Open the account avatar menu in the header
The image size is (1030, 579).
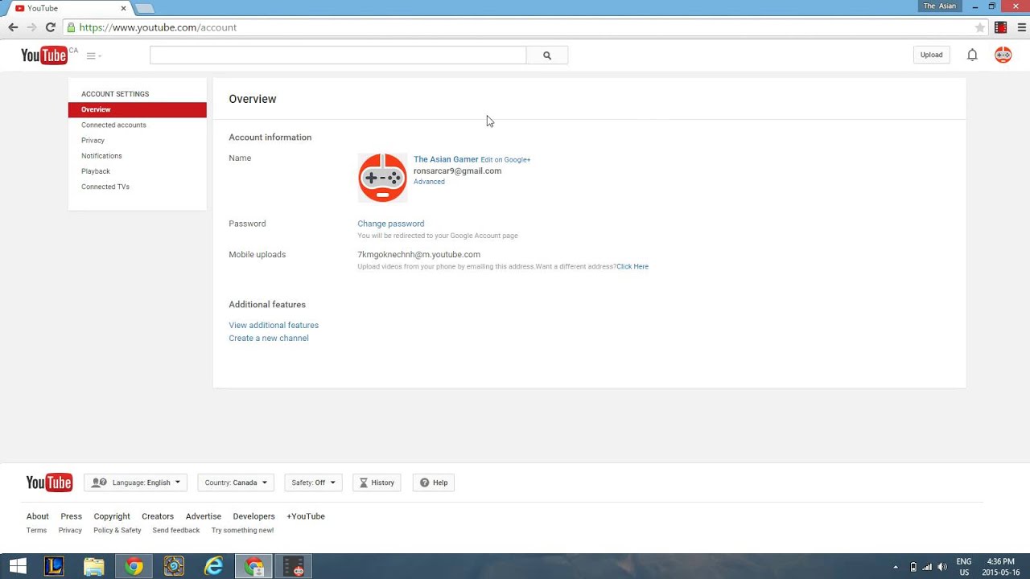[x=1003, y=55]
